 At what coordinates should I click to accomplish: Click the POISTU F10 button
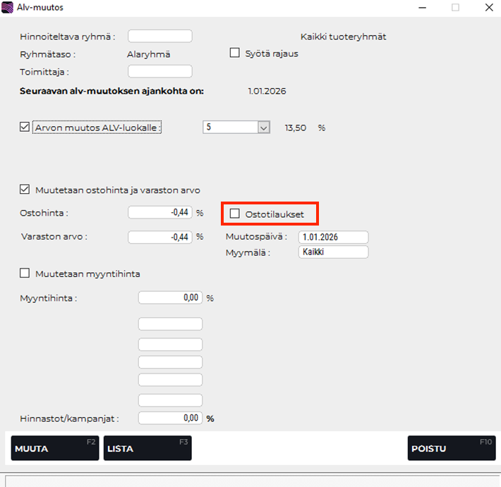point(452,448)
